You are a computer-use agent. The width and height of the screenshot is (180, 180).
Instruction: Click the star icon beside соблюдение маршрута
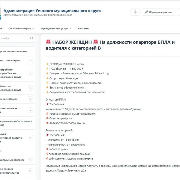(47, 158)
